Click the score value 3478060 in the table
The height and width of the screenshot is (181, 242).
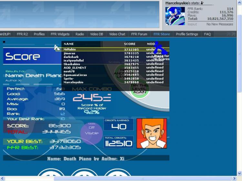pos(131,82)
